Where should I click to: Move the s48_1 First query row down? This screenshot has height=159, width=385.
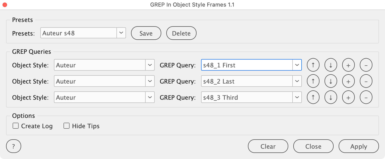pyautogui.click(x=331, y=65)
